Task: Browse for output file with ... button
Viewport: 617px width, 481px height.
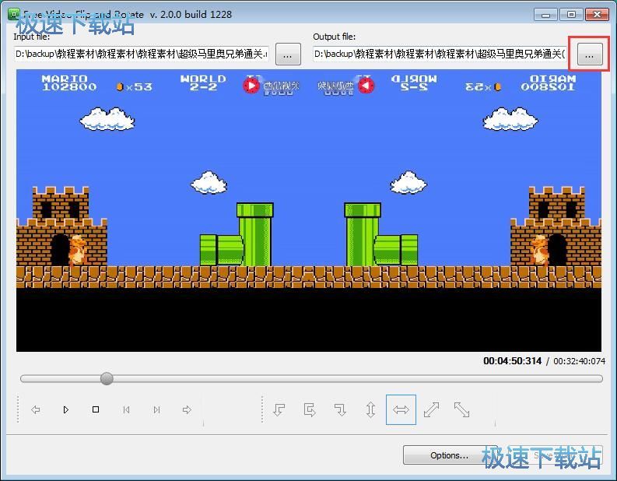Action: pos(590,54)
